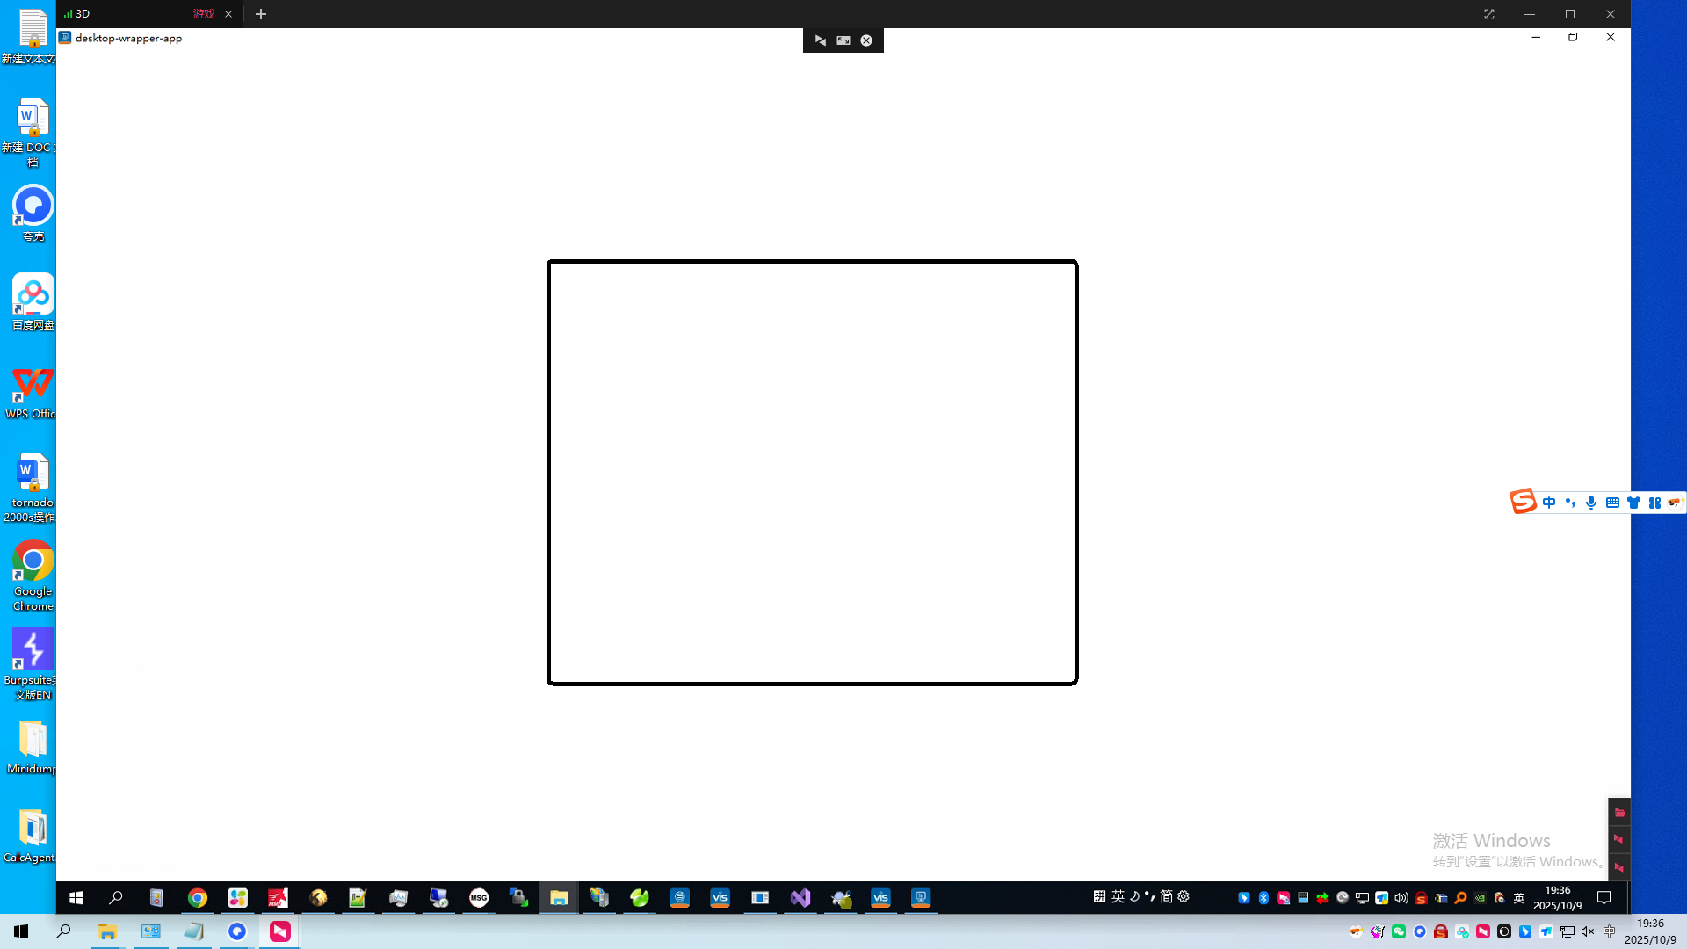Viewport: 1687px width, 949px height.
Task: Click remote taskbar Start button
Action: point(76,898)
